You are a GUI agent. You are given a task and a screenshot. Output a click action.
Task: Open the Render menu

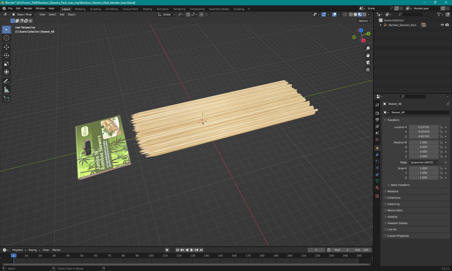pos(28,8)
